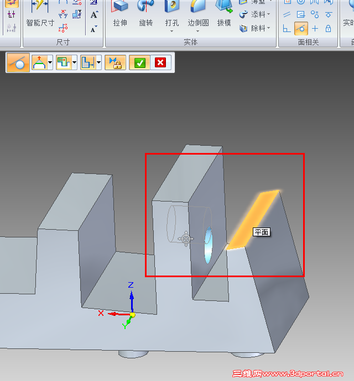The image size is (354, 381).
Task: Click the purple relationship handles icon
Action: tap(12, 14)
